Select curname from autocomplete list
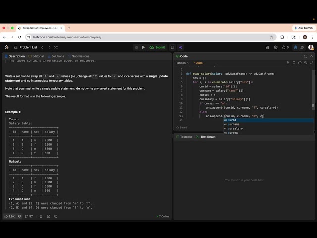The width and height of the screenshot is (317, 238). coord(234,124)
